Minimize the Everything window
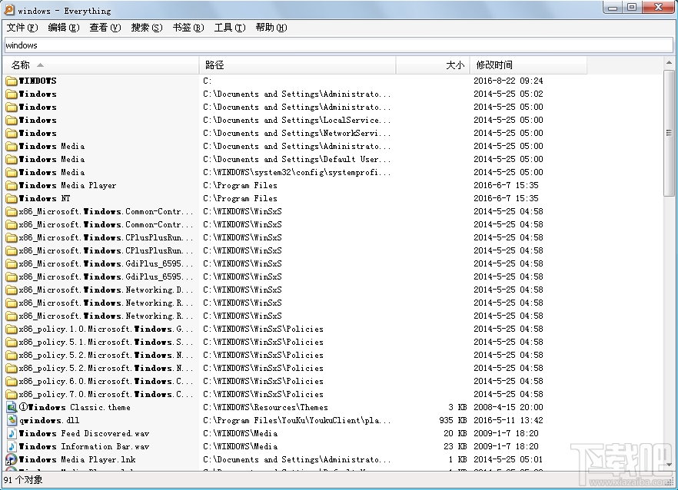Screen dimensions: 678x490 tap(613, 8)
